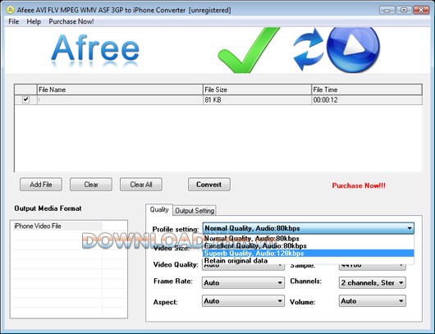
Task: Click the blue refresh arrows icon
Action: (x=308, y=48)
